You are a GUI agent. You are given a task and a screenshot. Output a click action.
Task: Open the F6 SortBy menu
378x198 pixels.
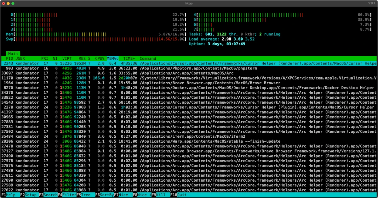click(104, 195)
